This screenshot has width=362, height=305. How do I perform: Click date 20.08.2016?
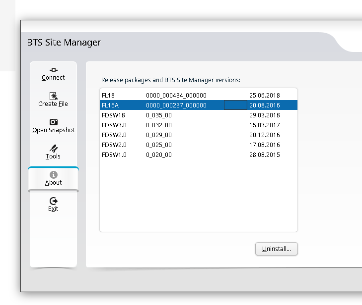click(x=265, y=105)
